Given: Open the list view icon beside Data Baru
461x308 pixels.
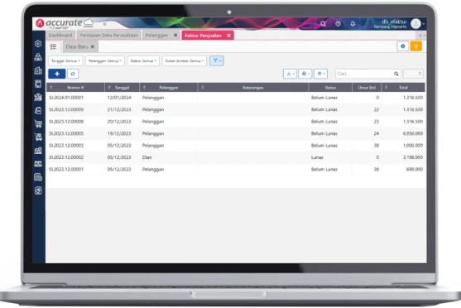Looking at the screenshot, I should coord(53,46).
